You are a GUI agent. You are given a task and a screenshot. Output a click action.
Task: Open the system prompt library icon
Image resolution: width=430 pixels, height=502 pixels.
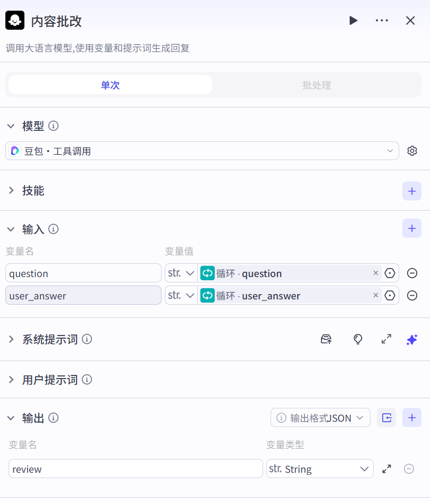pos(326,339)
